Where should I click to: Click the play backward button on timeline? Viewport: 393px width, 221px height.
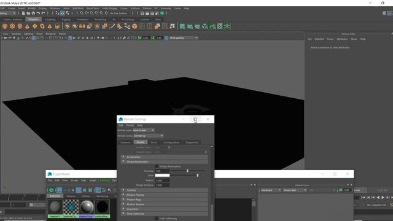[x=378, y=198]
